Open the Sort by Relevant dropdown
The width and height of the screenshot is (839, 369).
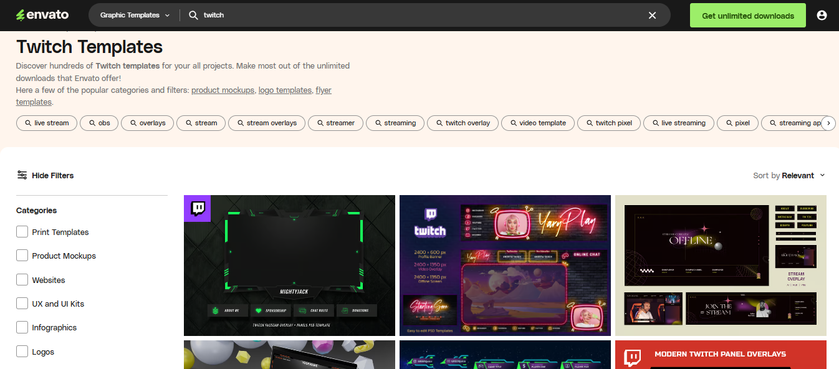[x=789, y=175]
